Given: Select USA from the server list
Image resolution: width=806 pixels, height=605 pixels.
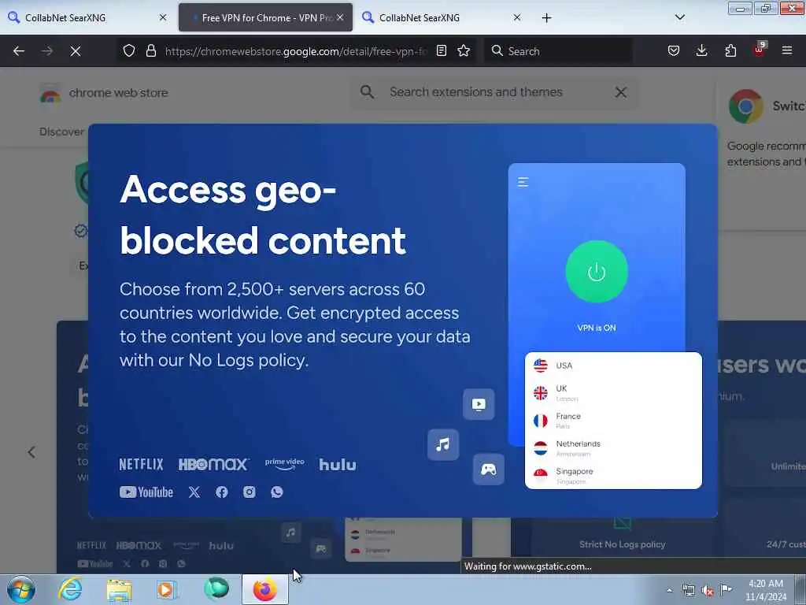Looking at the screenshot, I should pos(613,366).
